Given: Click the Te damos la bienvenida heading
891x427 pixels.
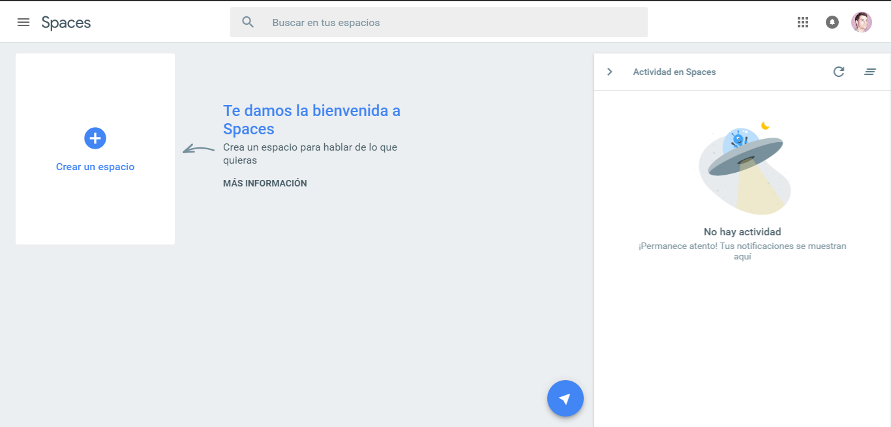Looking at the screenshot, I should pyautogui.click(x=312, y=119).
